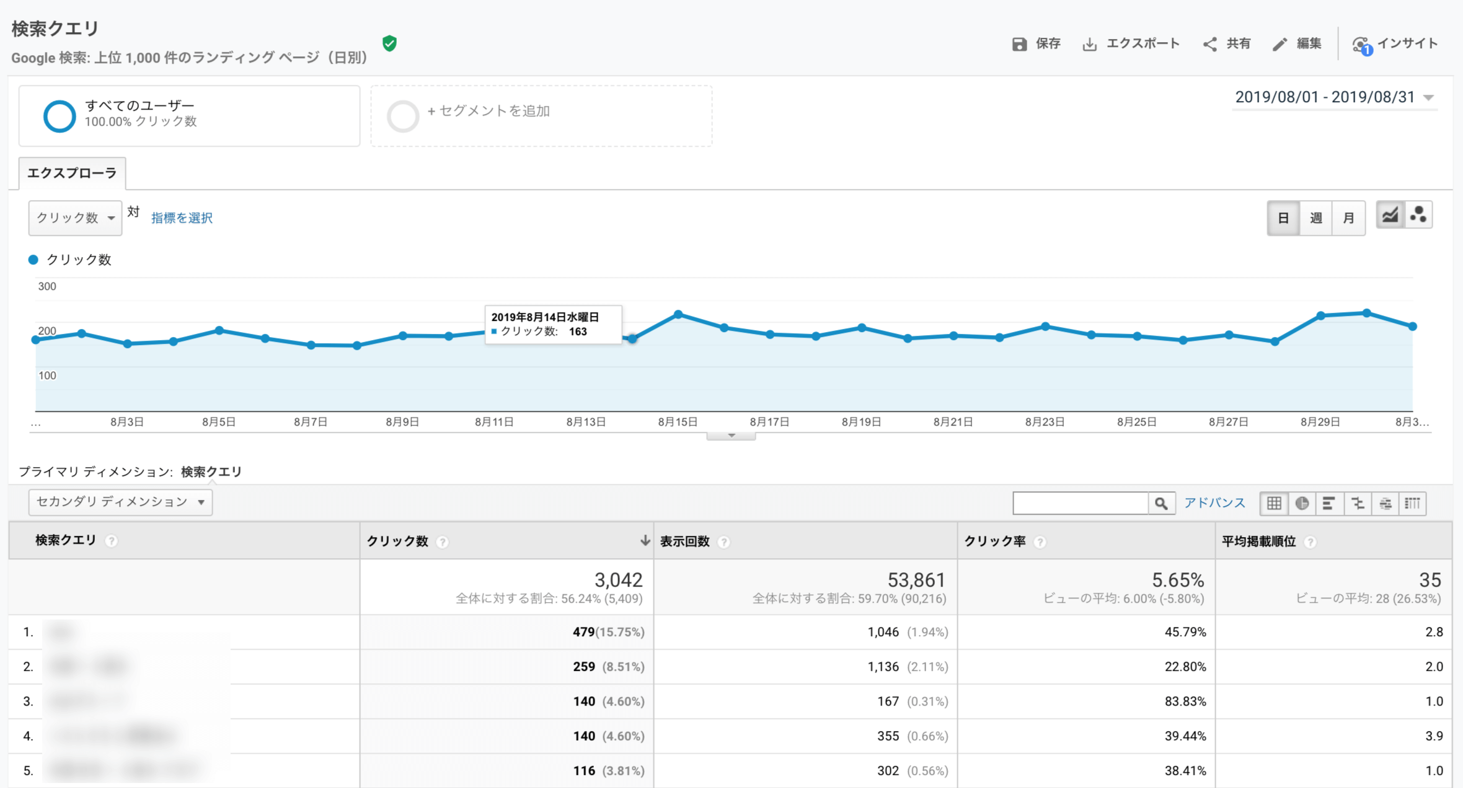This screenshot has height=788, width=1463.
Task: Switch to term cloud view icon
Action: [x=1385, y=503]
